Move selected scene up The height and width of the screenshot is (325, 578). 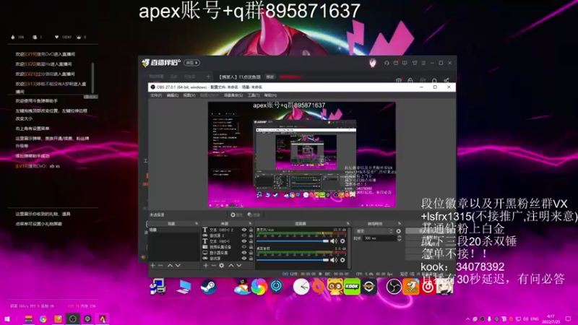(170, 265)
